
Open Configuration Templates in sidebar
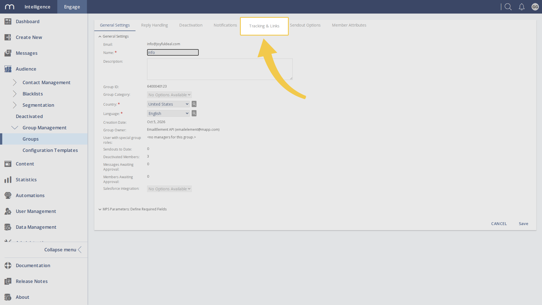coord(50,150)
